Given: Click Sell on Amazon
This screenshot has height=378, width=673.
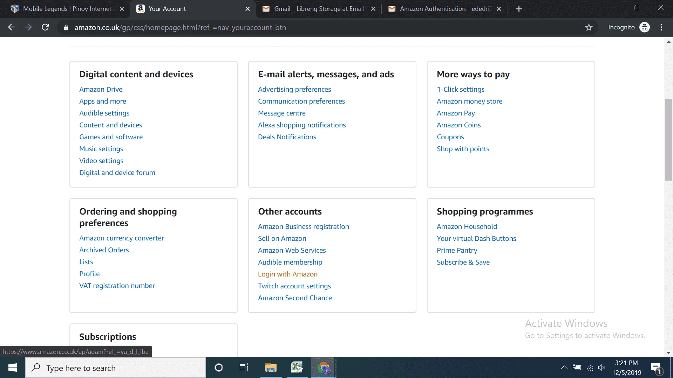Looking at the screenshot, I should coord(282,238).
